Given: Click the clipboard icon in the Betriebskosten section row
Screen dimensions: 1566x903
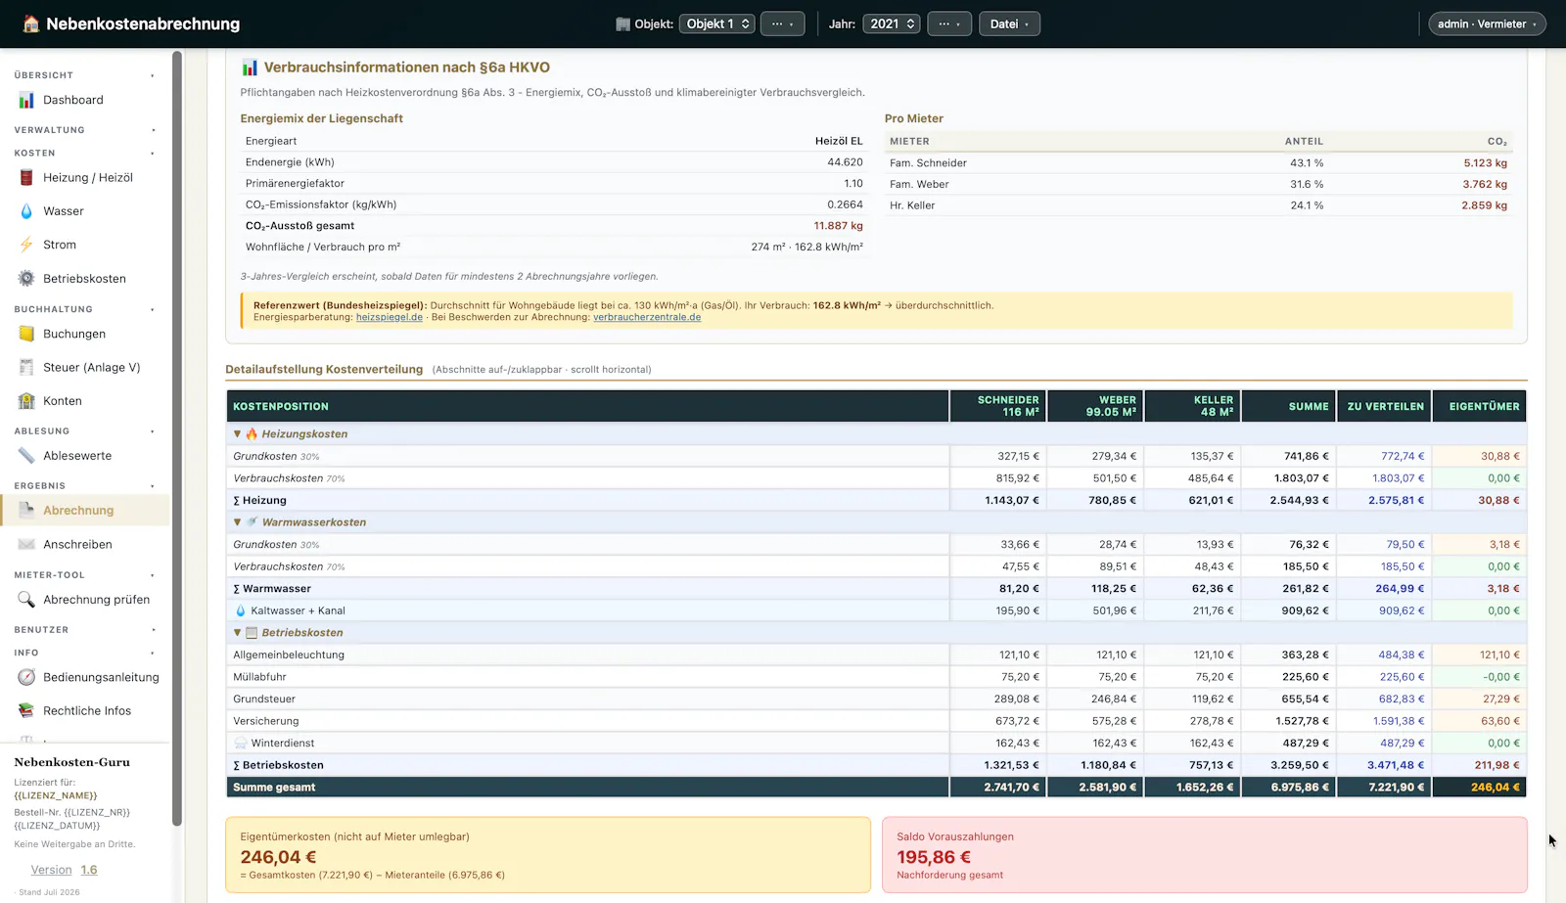Looking at the screenshot, I should point(252,633).
